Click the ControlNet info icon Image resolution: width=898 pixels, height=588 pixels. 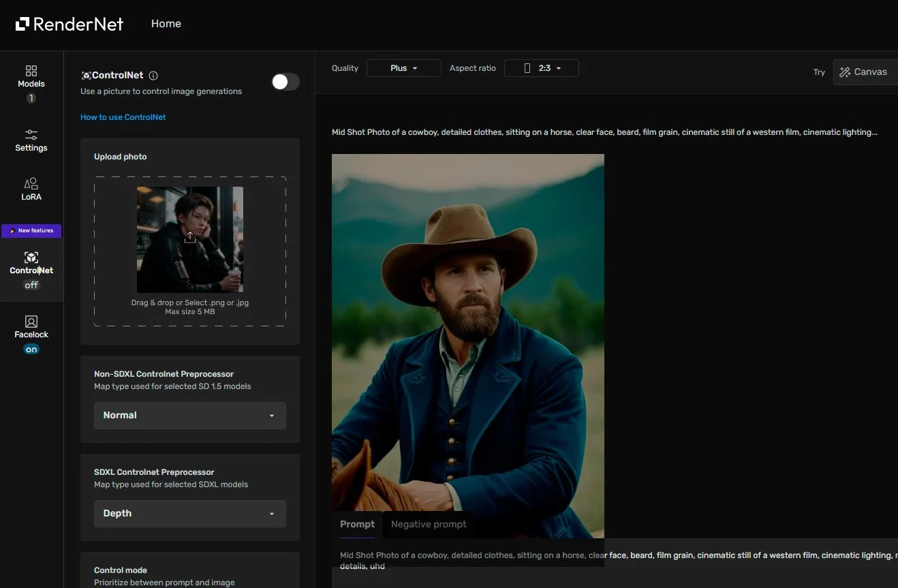[153, 76]
